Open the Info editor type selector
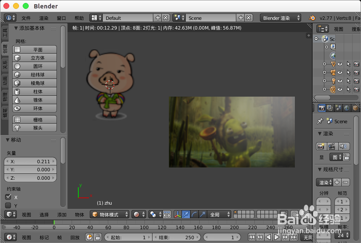 click(11, 18)
